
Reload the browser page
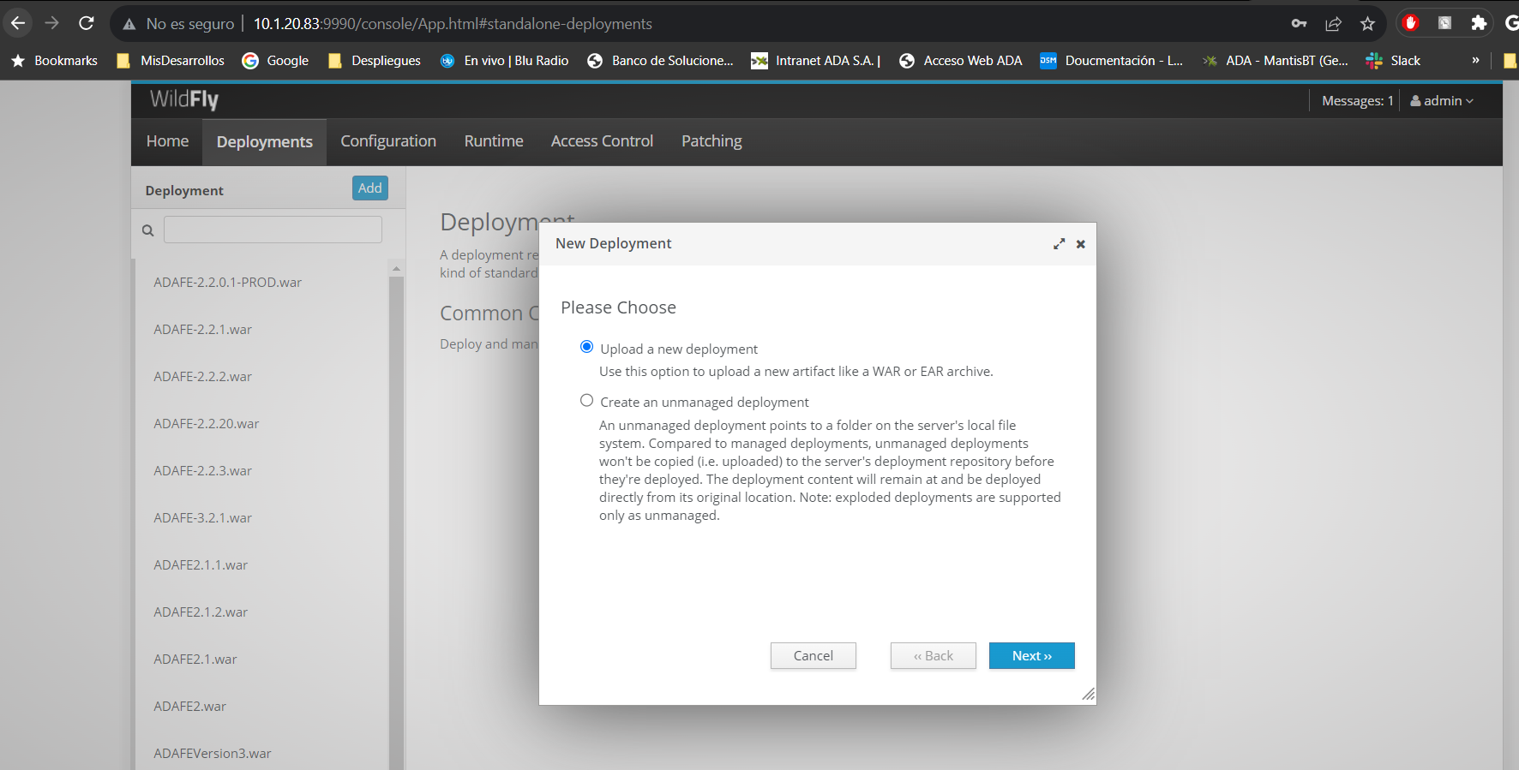(87, 23)
